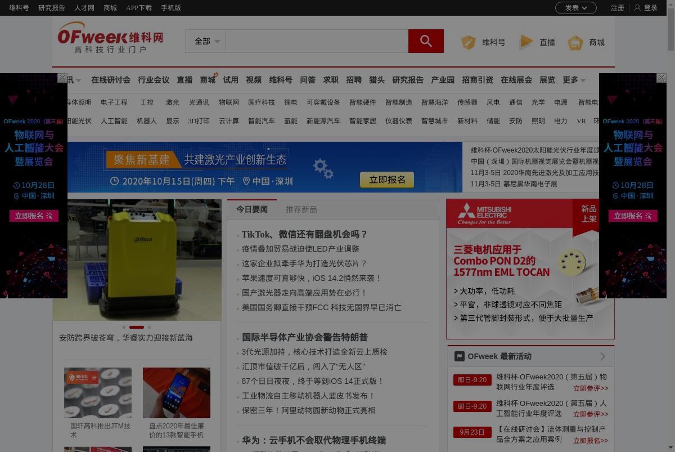Open headline TikTok、微信还有翻盘机会吗？
Screen dimensions: 675x452
[304, 234]
